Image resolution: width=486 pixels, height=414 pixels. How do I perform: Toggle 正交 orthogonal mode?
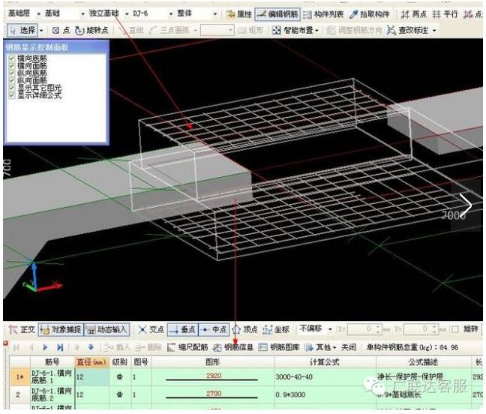22,330
